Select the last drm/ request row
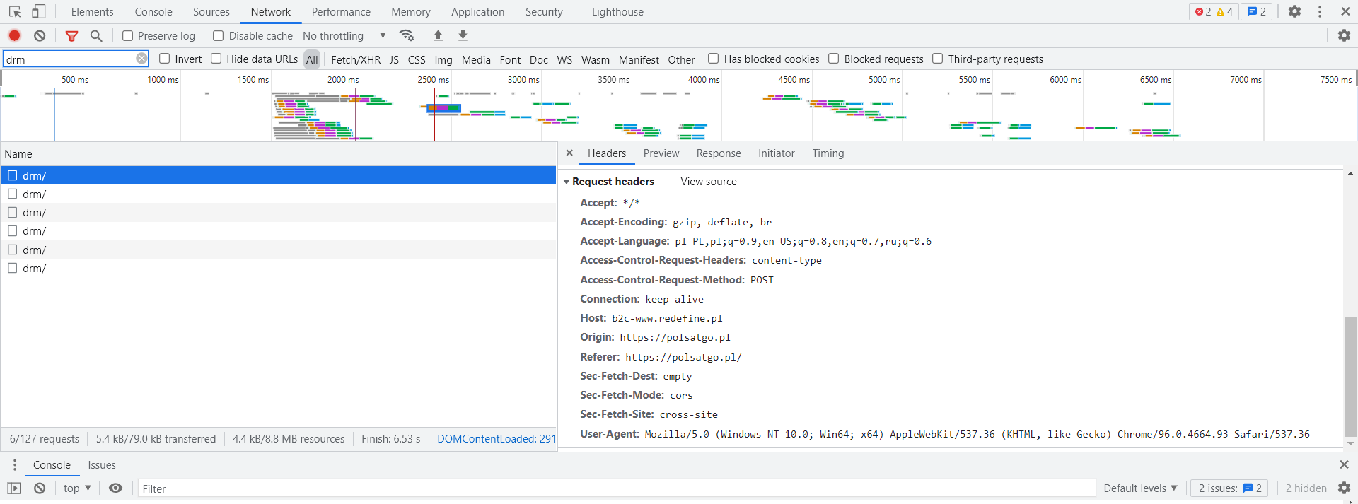The width and height of the screenshot is (1358, 504). [279, 268]
